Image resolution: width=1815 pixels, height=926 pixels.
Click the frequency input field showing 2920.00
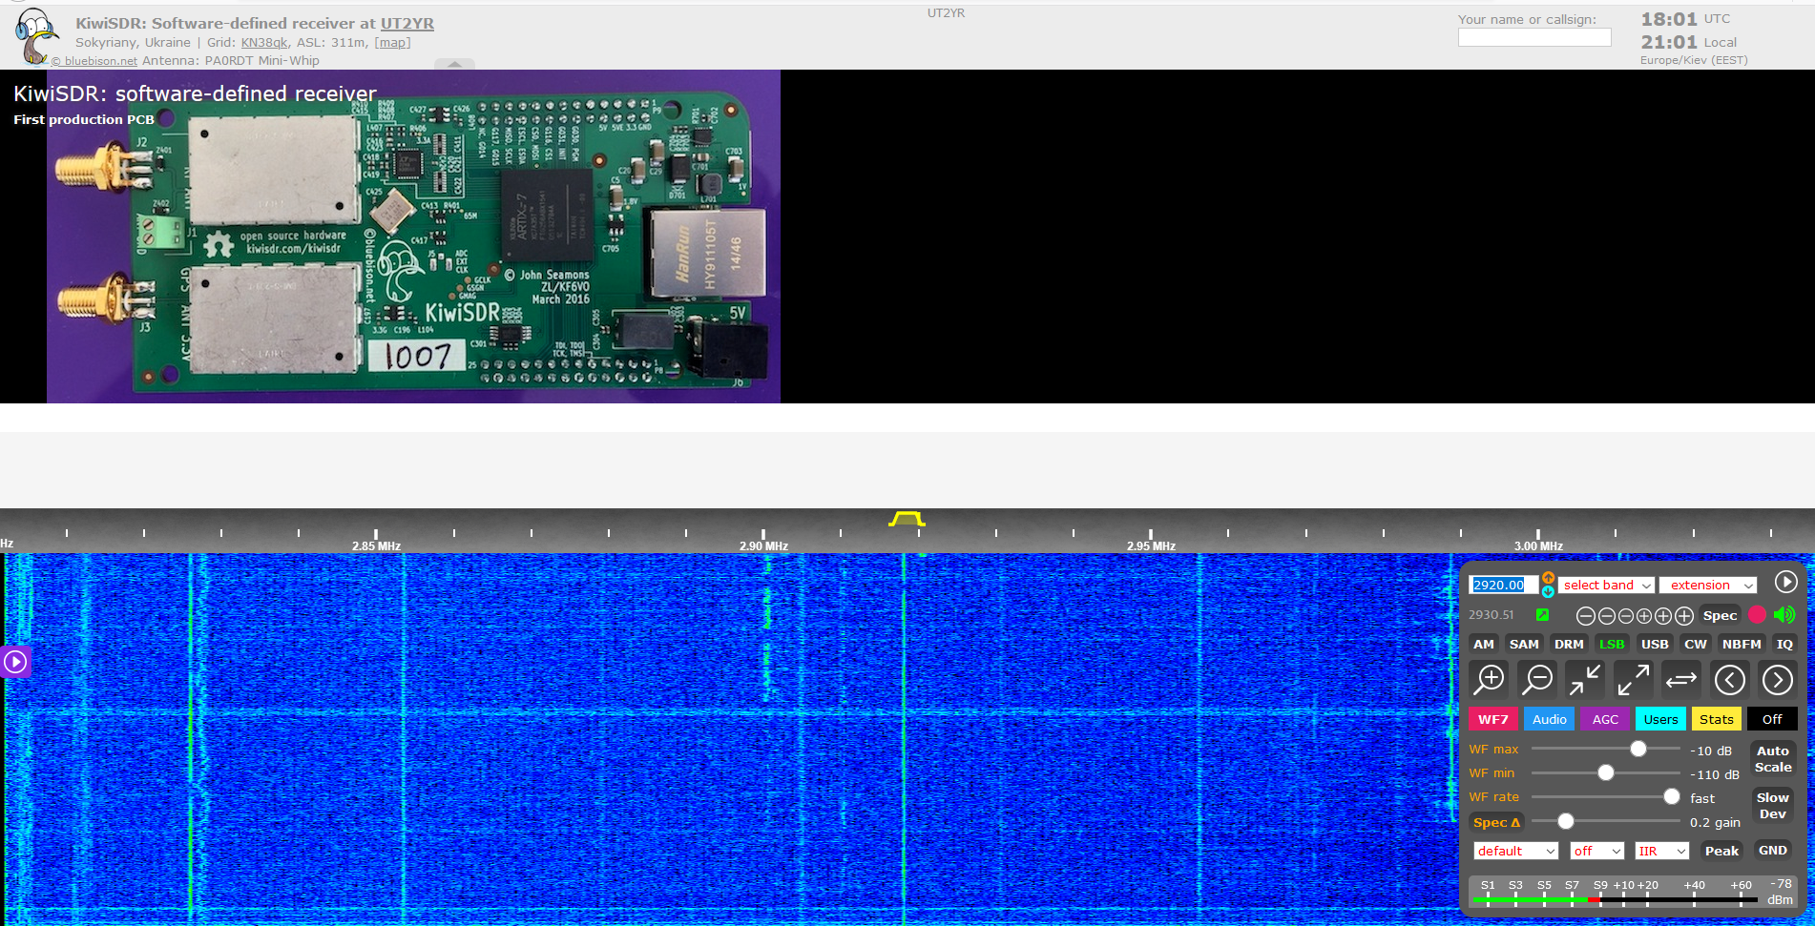(1503, 585)
